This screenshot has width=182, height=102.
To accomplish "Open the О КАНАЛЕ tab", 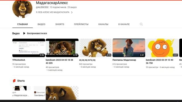I will (124, 24).
